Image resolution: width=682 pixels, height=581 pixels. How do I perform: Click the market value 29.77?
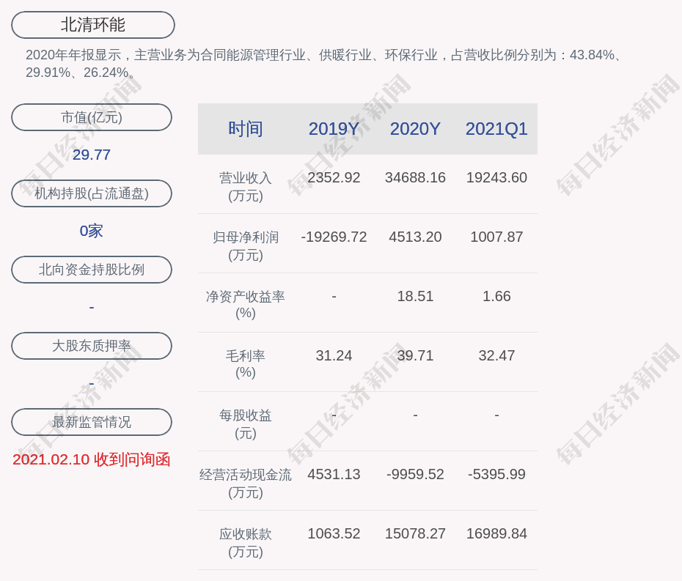click(x=92, y=155)
